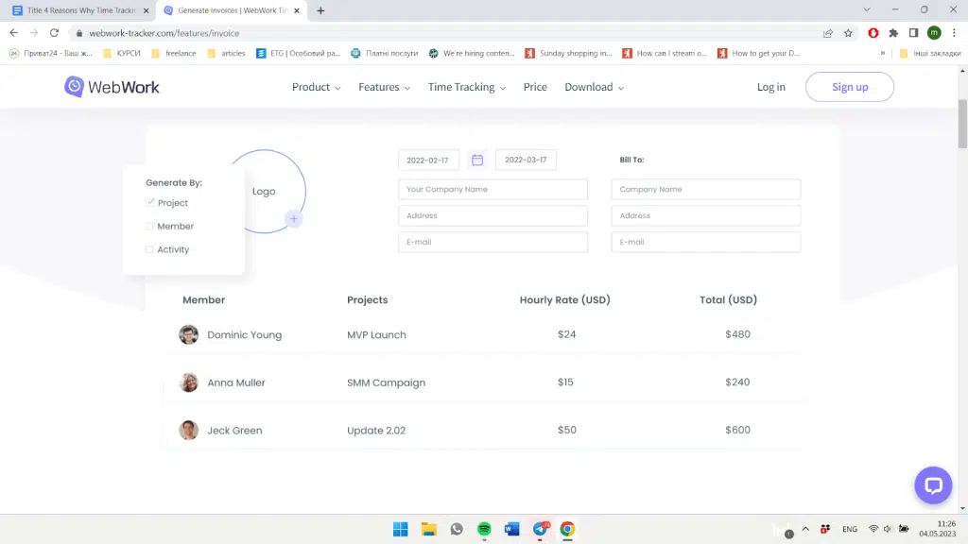This screenshot has width=968, height=544.
Task: Click the plus icon on Logo circle
Action: click(294, 219)
